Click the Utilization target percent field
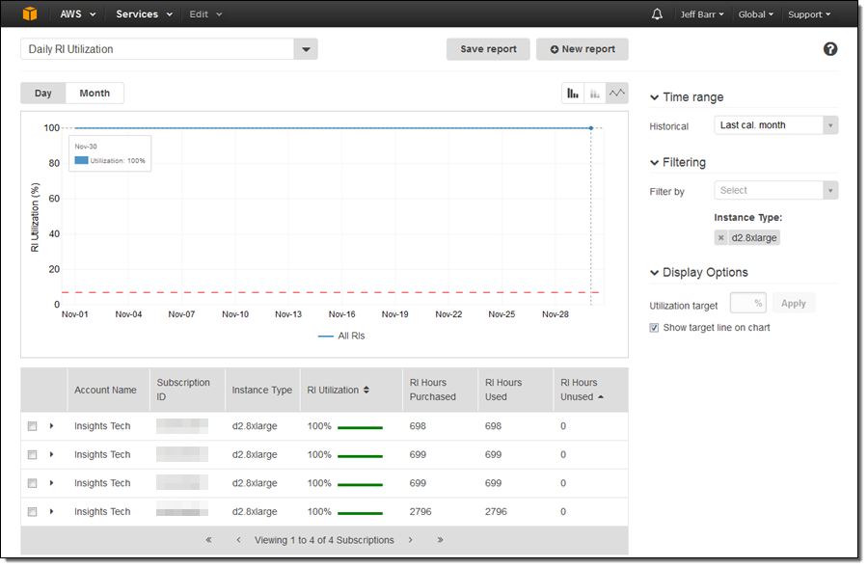This screenshot has width=868, height=568. click(x=747, y=304)
